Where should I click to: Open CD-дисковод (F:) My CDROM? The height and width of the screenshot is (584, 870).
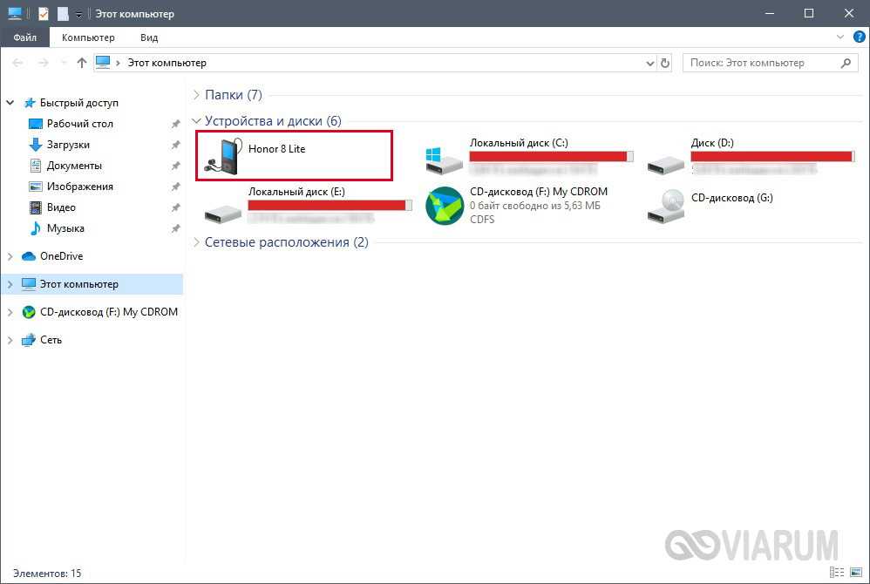click(x=538, y=192)
